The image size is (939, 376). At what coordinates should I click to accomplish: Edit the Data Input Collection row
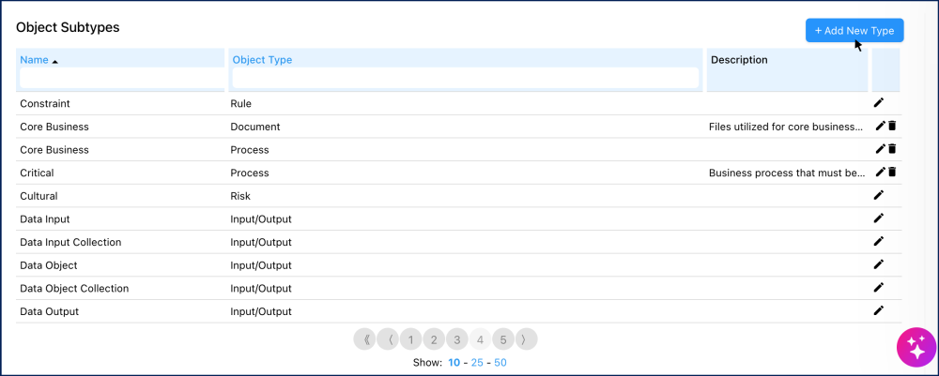click(x=879, y=241)
